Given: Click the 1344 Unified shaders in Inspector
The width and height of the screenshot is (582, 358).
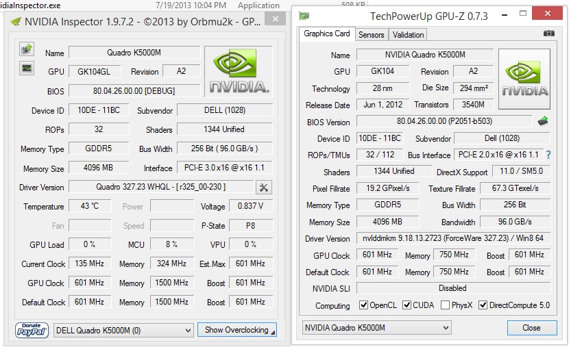Looking at the screenshot, I should (x=225, y=129).
